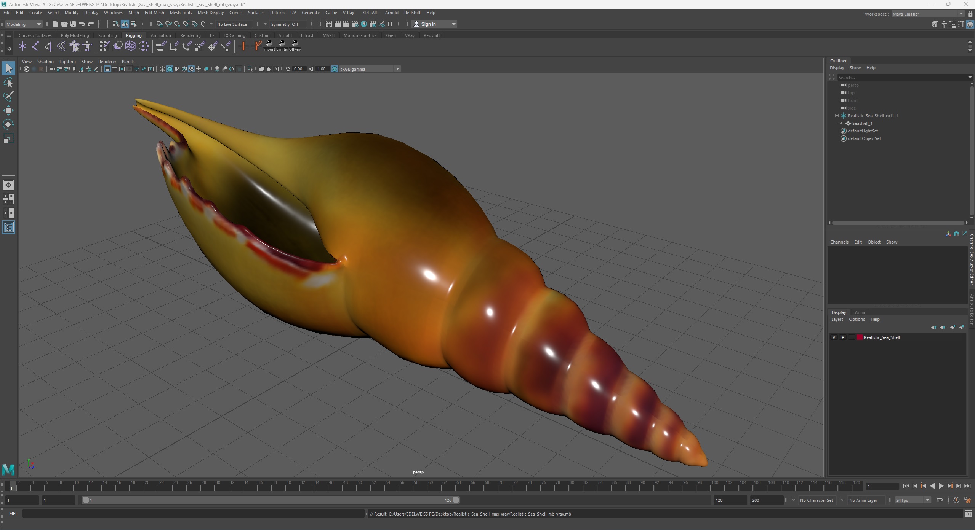Toggle visibility of Realistic_Sea_Shell layer
The image size is (975, 530).
click(834, 337)
